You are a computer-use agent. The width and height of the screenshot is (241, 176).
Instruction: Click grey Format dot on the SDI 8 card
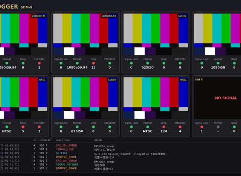pyautogui.click(x=218, y=127)
